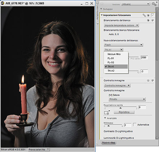Open the Imposta temperatura colore dropdown

click(x=121, y=25)
